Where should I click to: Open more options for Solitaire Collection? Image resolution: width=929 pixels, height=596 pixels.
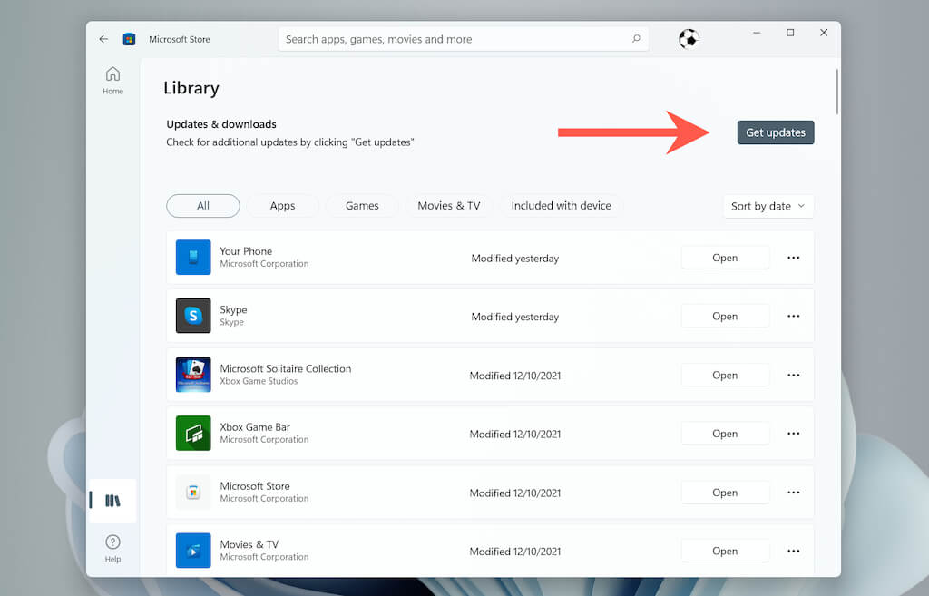[793, 375]
